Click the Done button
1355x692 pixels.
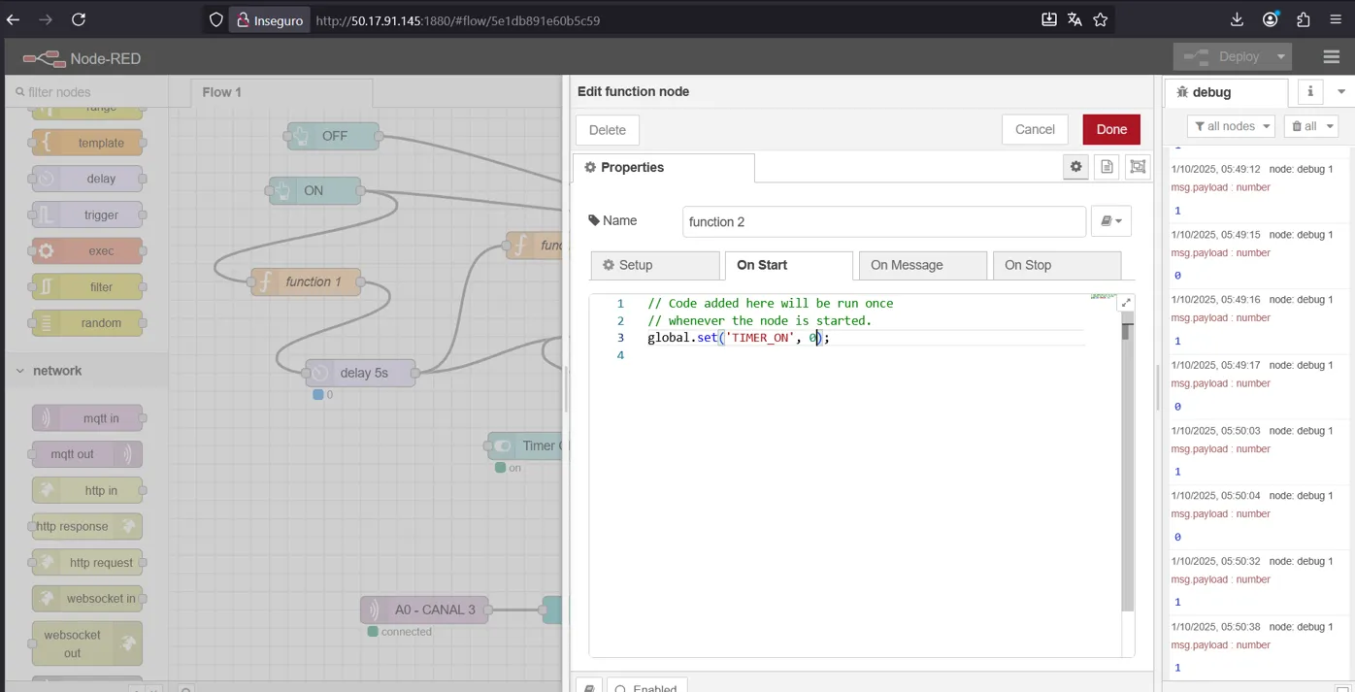1111,130
